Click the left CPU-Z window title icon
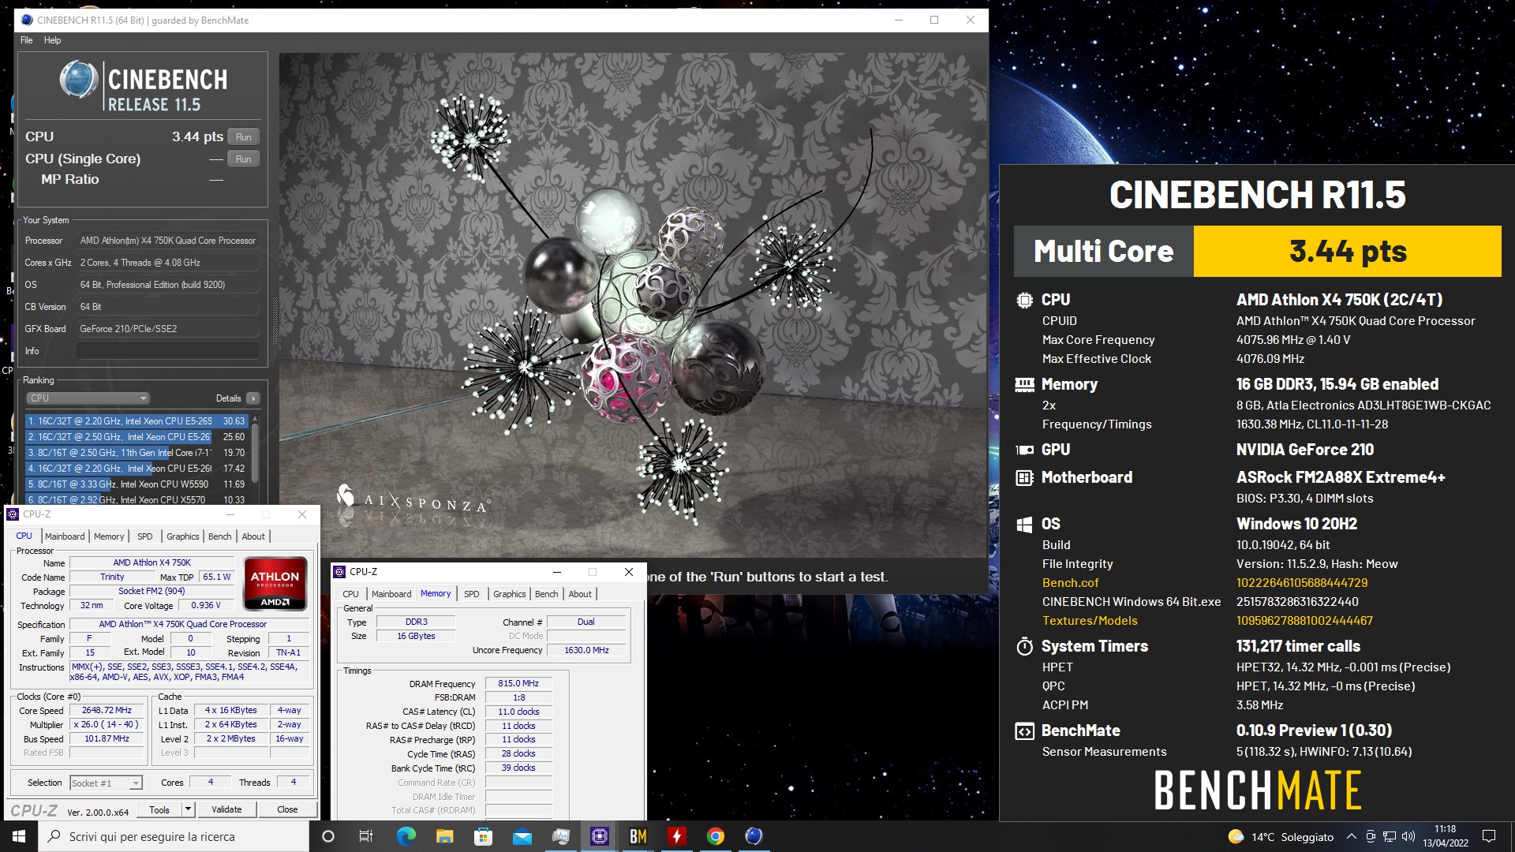 [13, 514]
